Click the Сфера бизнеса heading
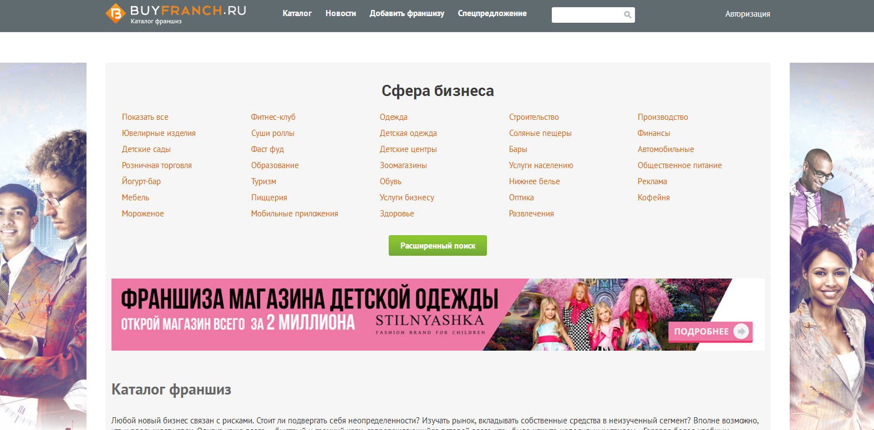The width and height of the screenshot is (874, 430). (438, 91)
